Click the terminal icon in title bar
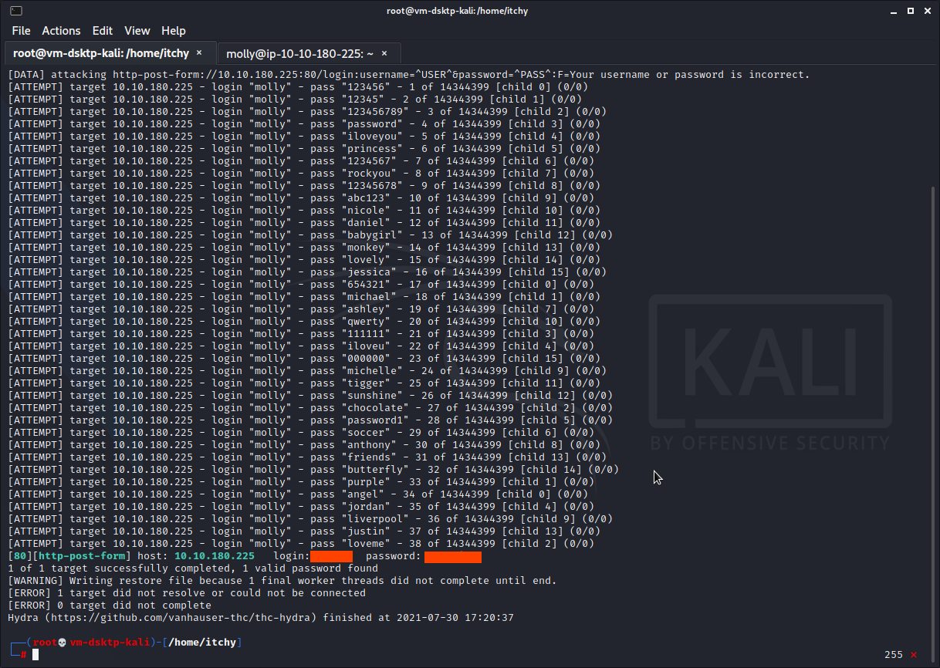This screenshot has width=940, height=668. (x=16, y=11)
